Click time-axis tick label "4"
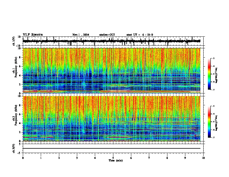 tap(95, 158)
